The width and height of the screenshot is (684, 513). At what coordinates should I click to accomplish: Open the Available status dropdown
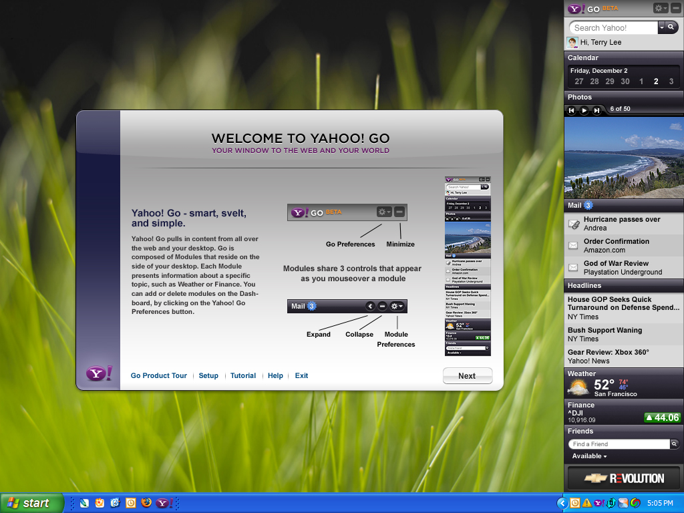(589, 456)
